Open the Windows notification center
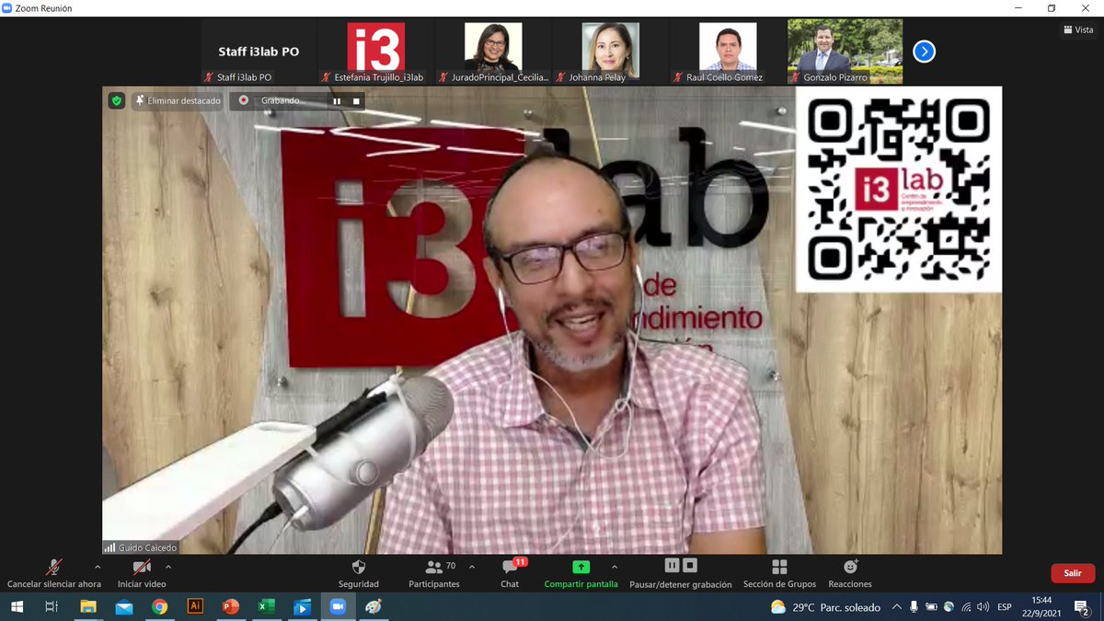This screenshot has width=1104, height=621. [x=1083, y=607]
